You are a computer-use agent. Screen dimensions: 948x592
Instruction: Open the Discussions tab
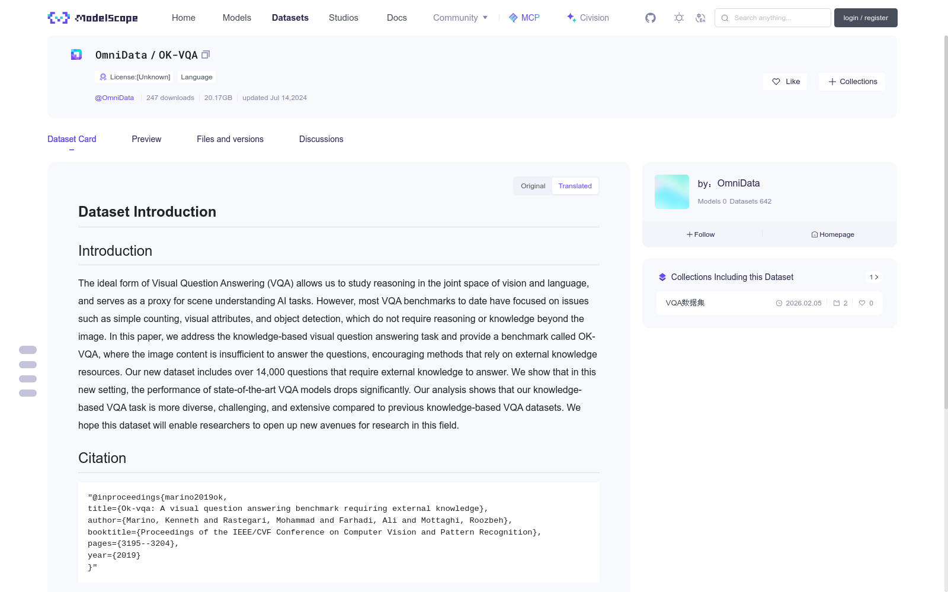(x=321, y=139)
